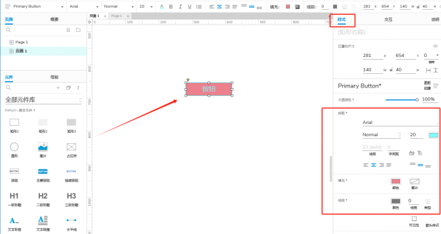Open the Normal weight selector in style panel
Image resolution: width=441 pixels, height=234 pixels.
point(381,135)
